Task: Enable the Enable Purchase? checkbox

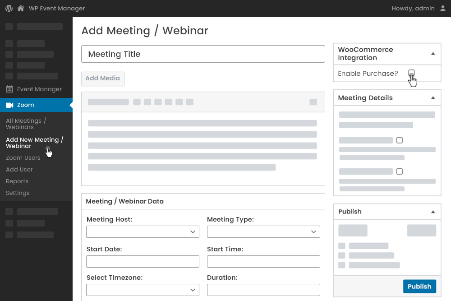Action: (x=411, y=73)
